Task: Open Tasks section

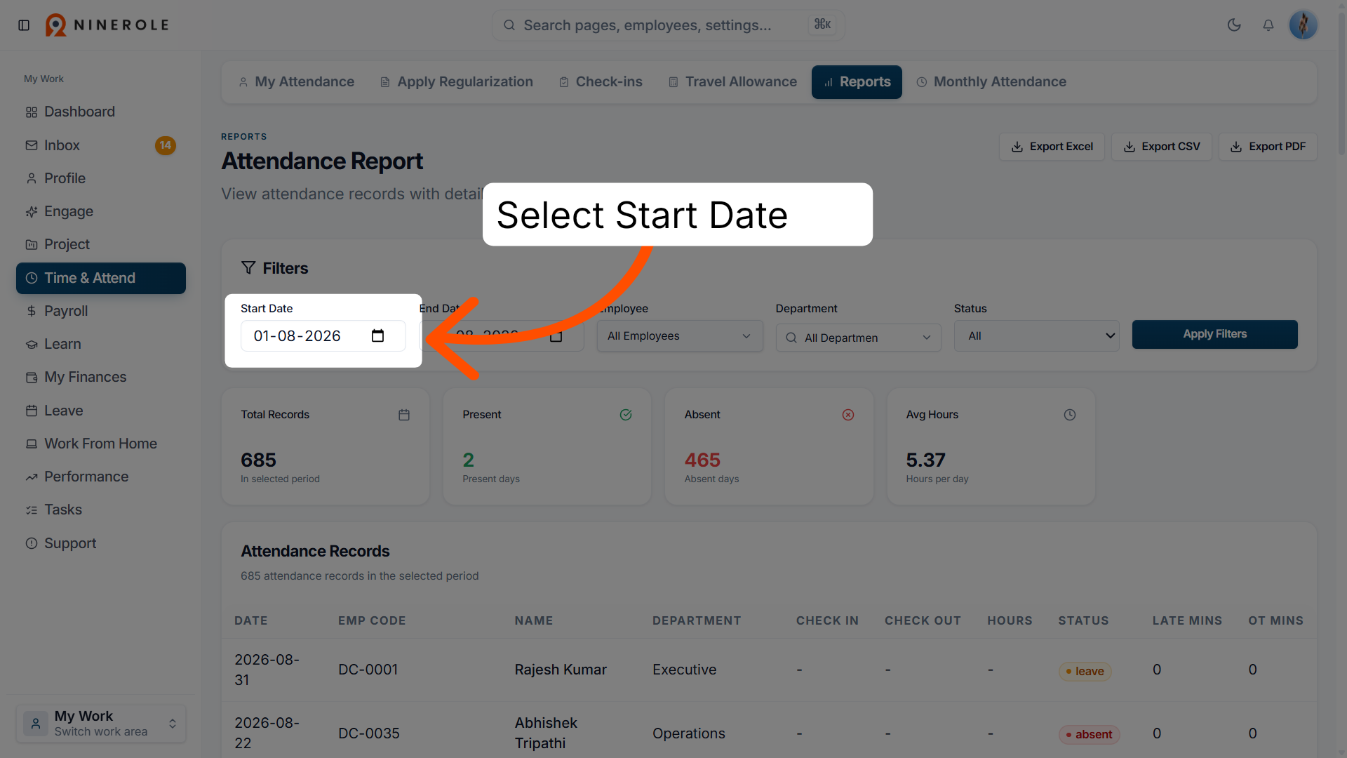Action: (101, 510)
